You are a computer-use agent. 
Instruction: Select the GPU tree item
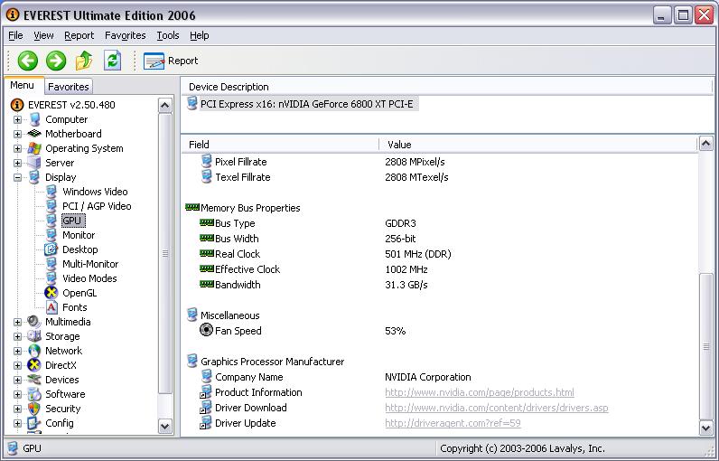pos(72,221)
